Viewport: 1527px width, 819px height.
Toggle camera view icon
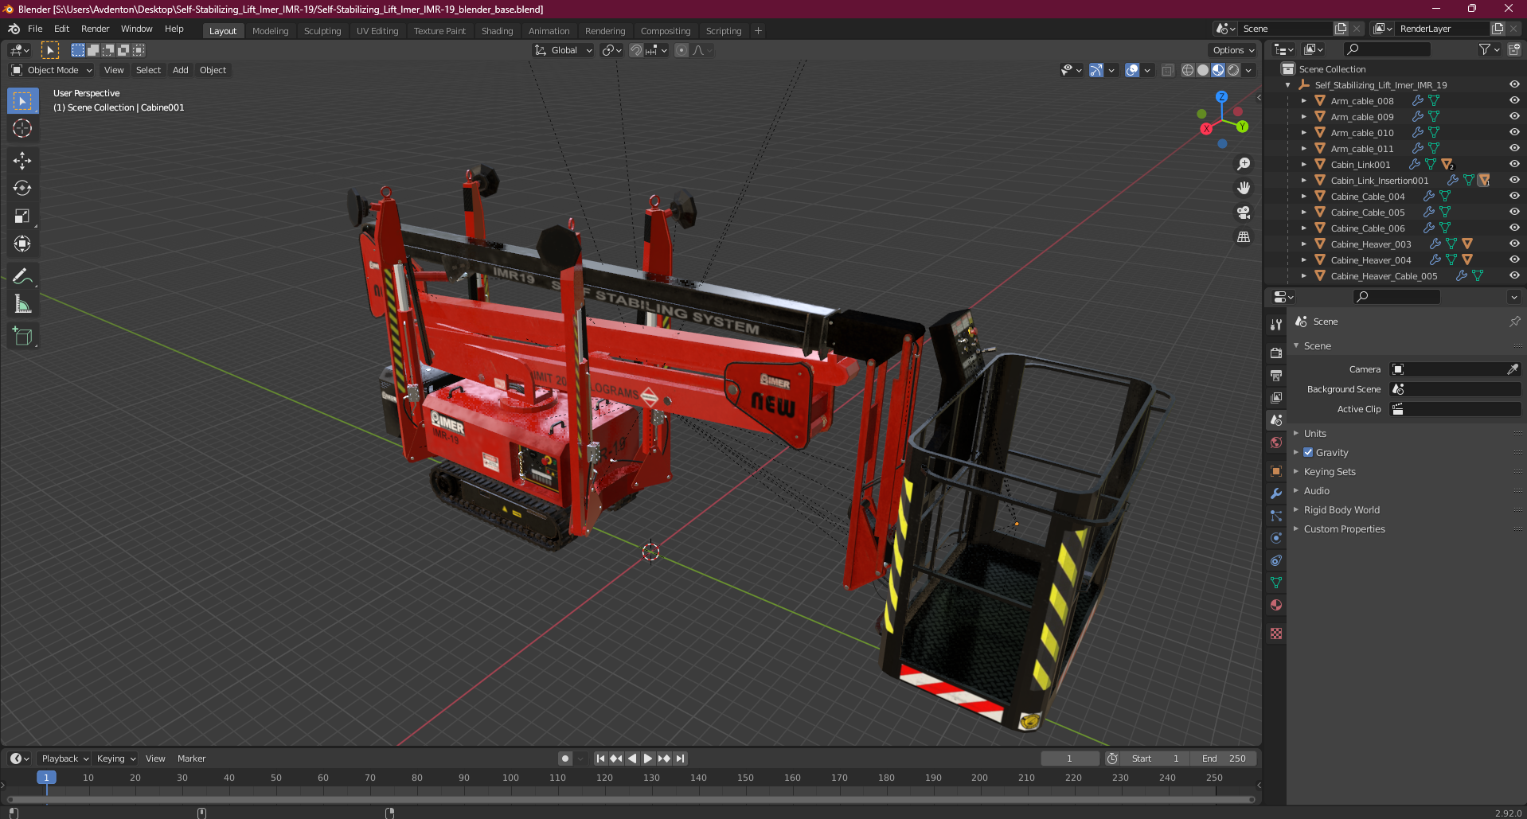tap(1244, 213)
